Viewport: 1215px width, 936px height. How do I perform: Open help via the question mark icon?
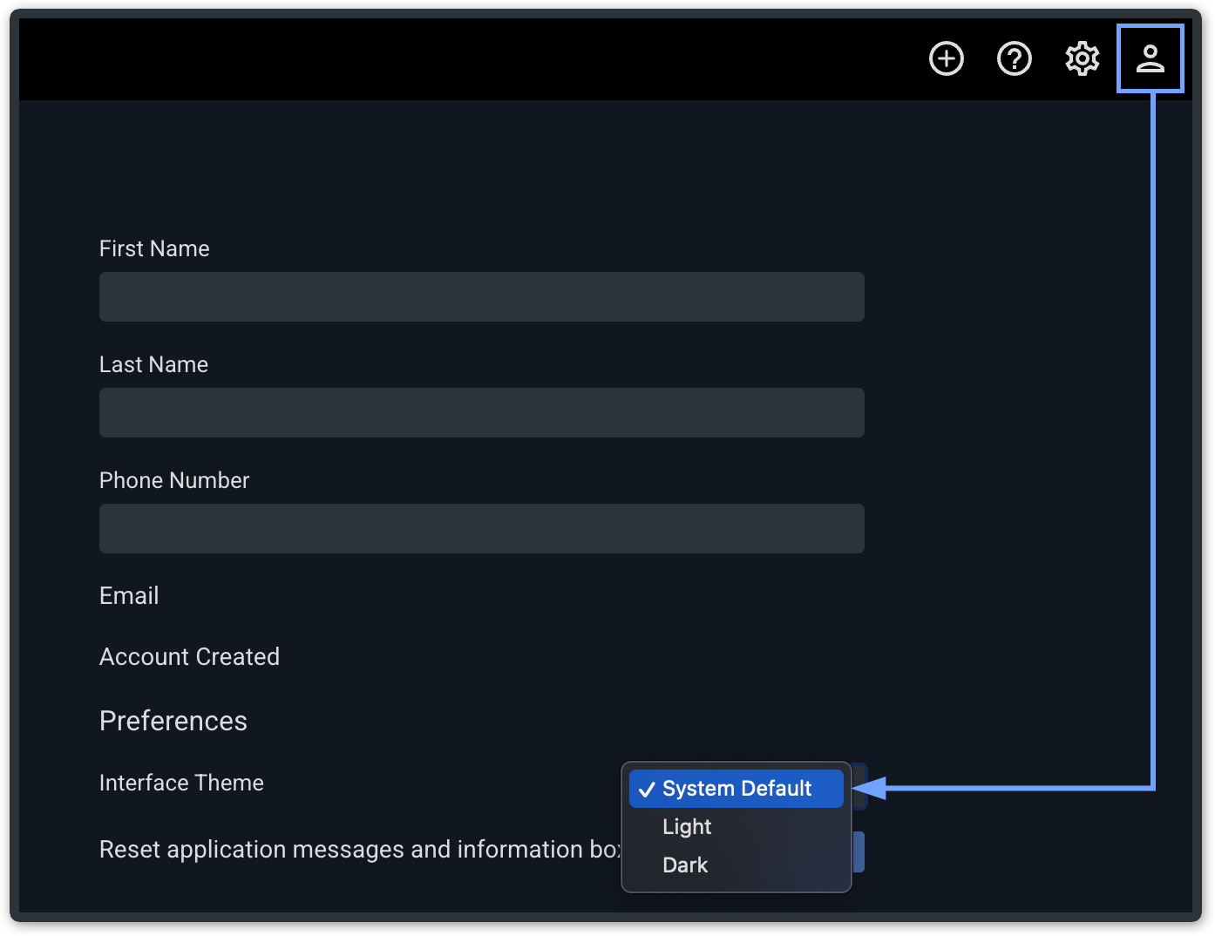tap(1014, 59)
